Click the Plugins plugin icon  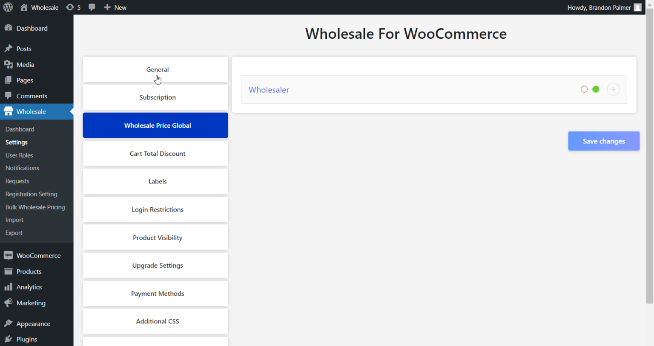[x=9, y=339]
